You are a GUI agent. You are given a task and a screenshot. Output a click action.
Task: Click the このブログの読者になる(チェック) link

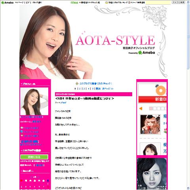click(x=96, y=84)
